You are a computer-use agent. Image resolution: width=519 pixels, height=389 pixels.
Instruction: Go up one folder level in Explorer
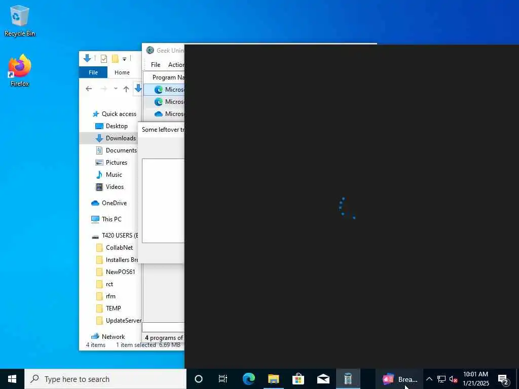[x=126, y=89]
